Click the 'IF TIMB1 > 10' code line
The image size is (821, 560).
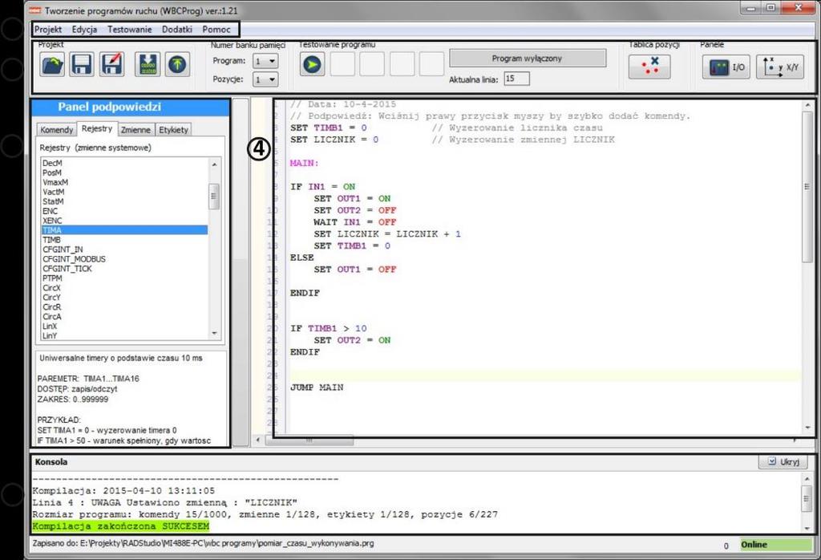click(x=328, y=328)
